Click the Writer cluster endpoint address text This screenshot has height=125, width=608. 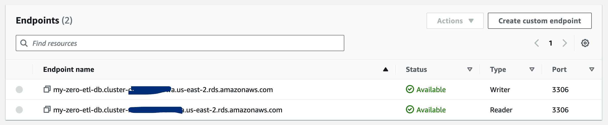(163, 90)
